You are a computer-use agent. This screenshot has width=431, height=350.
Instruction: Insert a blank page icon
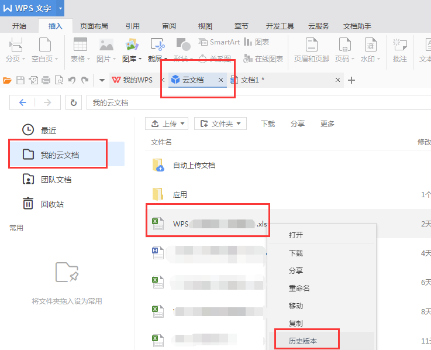pos(45,45)
